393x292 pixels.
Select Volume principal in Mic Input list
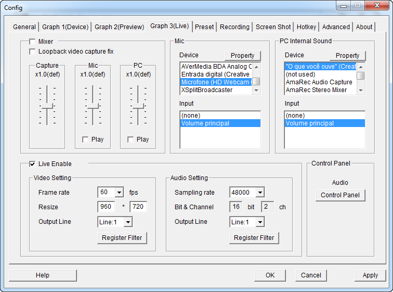[220, 123]
